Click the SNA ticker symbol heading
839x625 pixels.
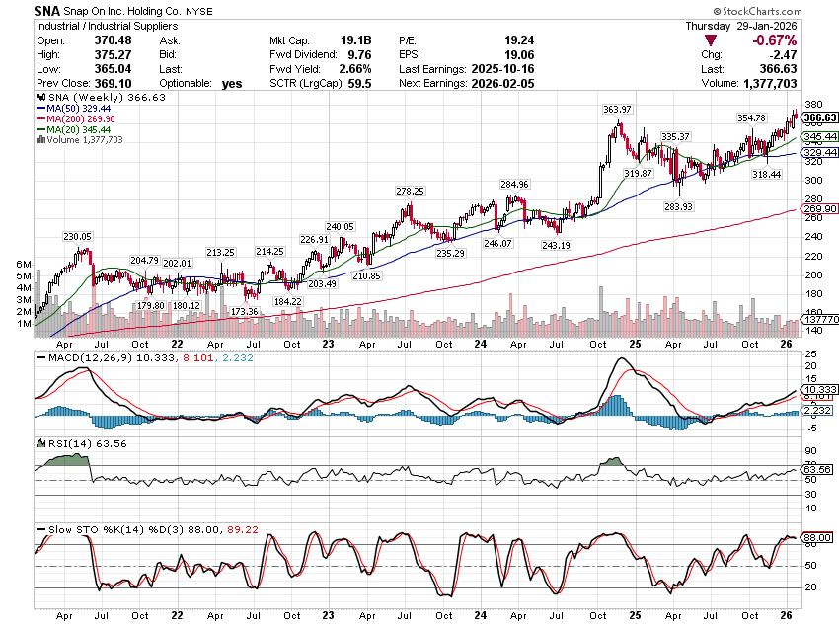click(x=48, y=10)
